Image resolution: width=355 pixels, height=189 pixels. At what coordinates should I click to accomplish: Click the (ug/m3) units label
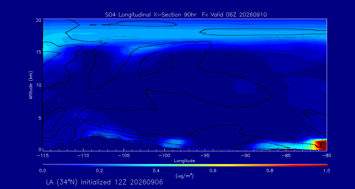(x=184, y=176)
